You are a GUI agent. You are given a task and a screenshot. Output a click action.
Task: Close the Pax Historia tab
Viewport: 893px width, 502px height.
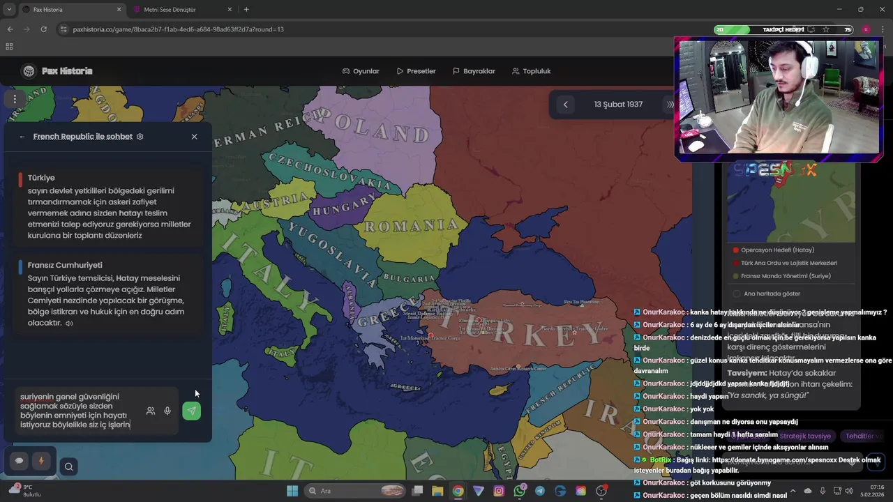(119, 10)
